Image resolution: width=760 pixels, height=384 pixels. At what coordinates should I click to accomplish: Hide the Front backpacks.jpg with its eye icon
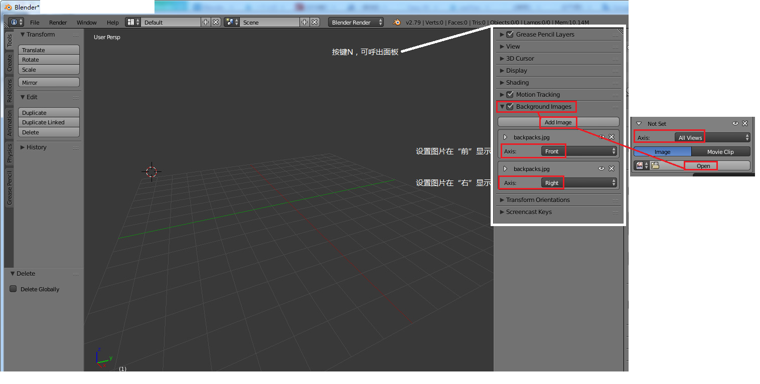pos(601,136)
